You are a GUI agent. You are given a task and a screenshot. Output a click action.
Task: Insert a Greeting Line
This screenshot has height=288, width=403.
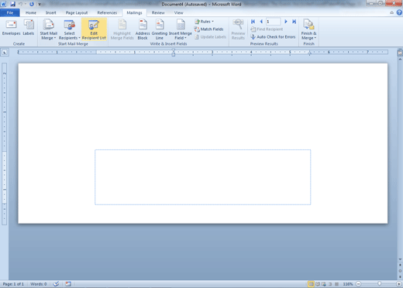(x=160, y=29)
